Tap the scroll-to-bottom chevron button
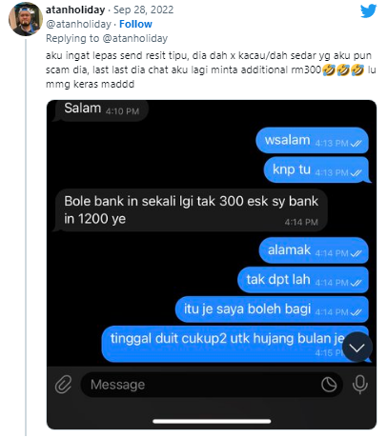 357,348
